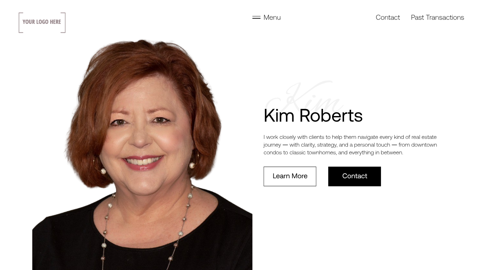Click the YOUR LOGO HERE placeholder logo

tap(42, 22)
